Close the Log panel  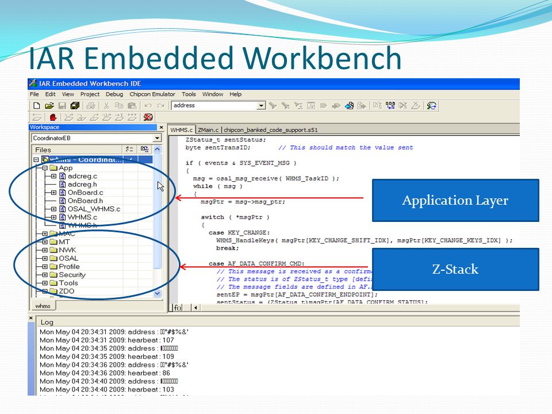(31, 318)
